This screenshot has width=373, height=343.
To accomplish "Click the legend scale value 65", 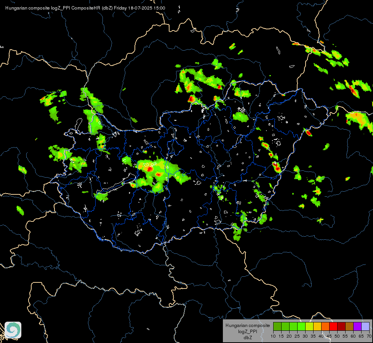I will click(x=361, y=337).
